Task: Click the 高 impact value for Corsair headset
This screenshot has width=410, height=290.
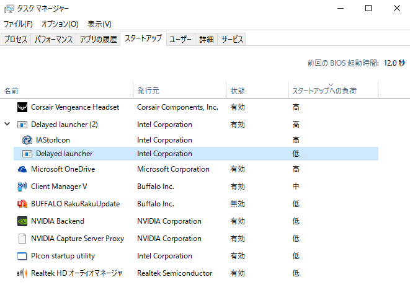Action: [296, 107]
